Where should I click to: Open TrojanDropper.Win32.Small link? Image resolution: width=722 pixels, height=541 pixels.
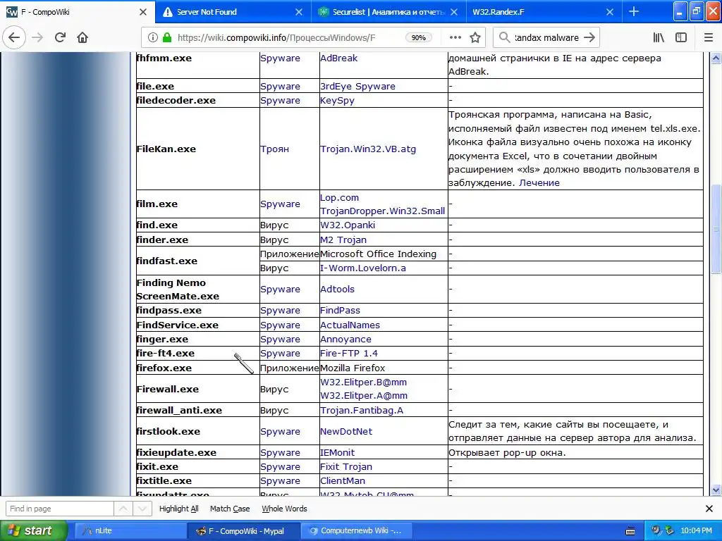(x=383, y=211)
